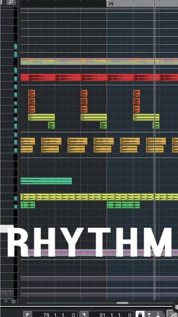Select the green clip starting at bar 79
Image resolution: width=178 pixels, height=317 pixels.
[x=123, y=205]
